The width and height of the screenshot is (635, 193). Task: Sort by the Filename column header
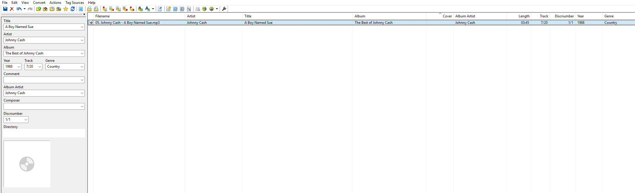139,16
